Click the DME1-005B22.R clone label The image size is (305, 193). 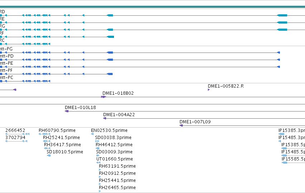(226, 86)
